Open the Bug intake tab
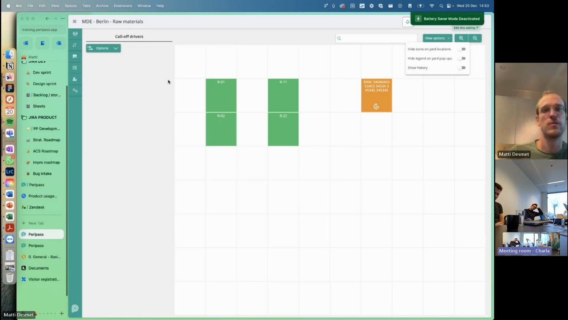Screen dimensions: 568x320 (42, 173)
